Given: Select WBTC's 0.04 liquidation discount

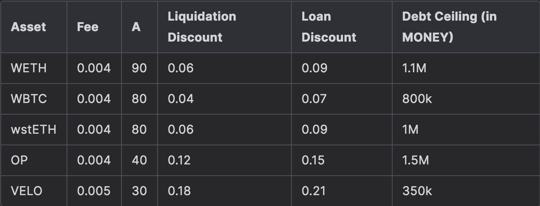Looking at the screenshot, I should 181,99.
